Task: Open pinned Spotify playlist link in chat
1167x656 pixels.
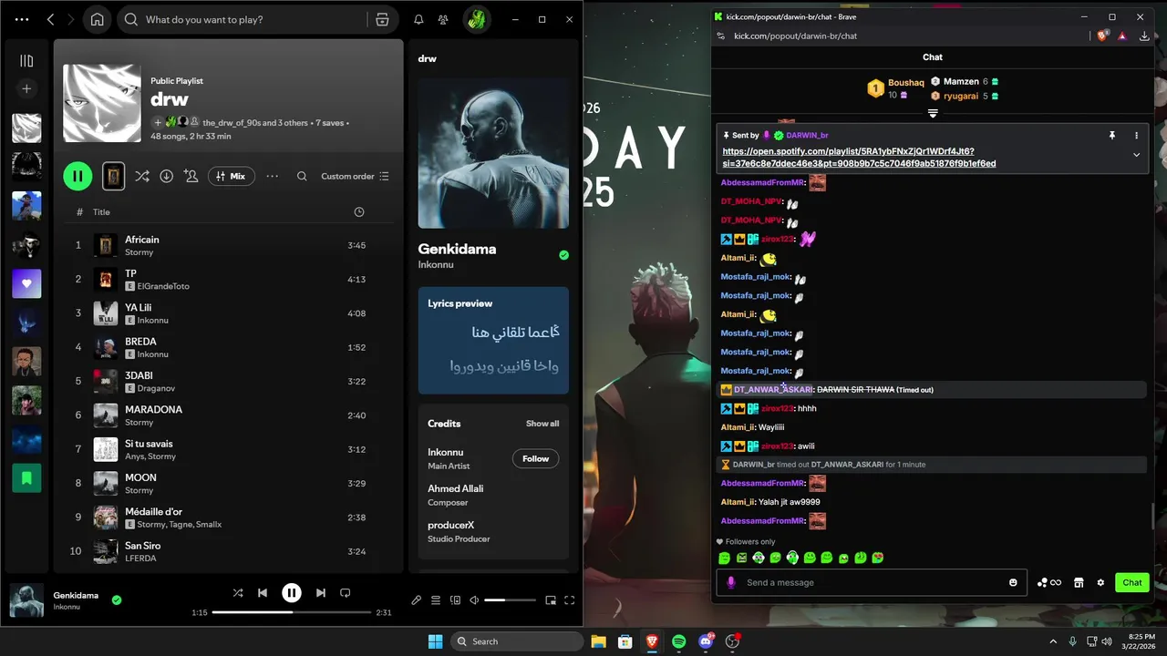Action: pos(859,157)
